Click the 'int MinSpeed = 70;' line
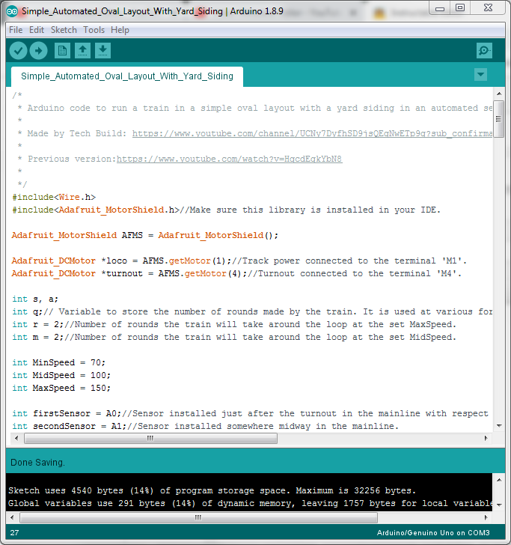The height and width of the screenshot is (545, 511). coord(58,362)
